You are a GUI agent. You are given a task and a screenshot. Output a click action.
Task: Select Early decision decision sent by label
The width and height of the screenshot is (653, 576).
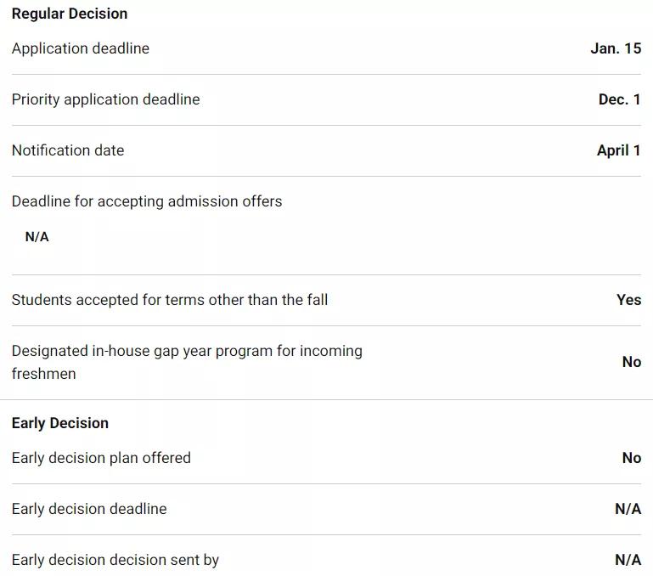click(115, 560)
